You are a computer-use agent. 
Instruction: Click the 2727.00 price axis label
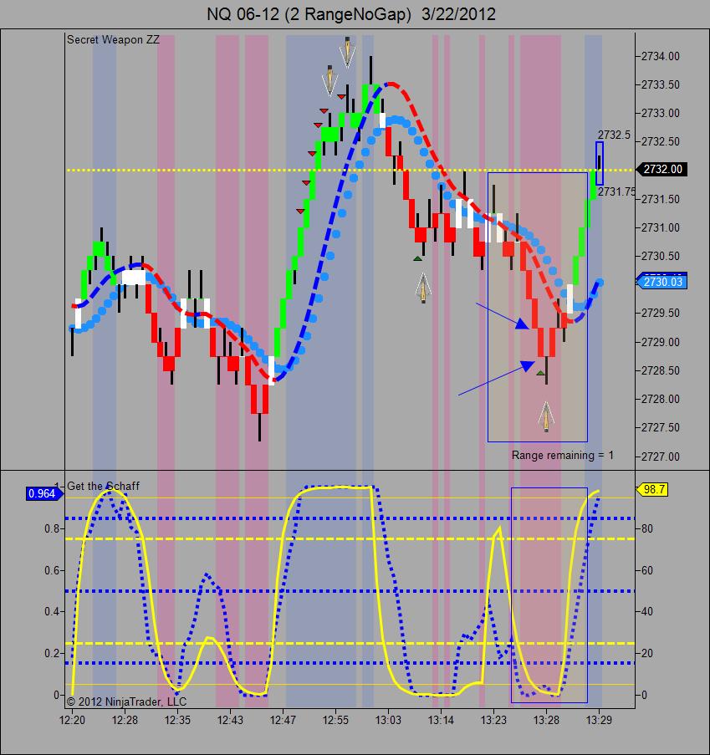point(661,456)
